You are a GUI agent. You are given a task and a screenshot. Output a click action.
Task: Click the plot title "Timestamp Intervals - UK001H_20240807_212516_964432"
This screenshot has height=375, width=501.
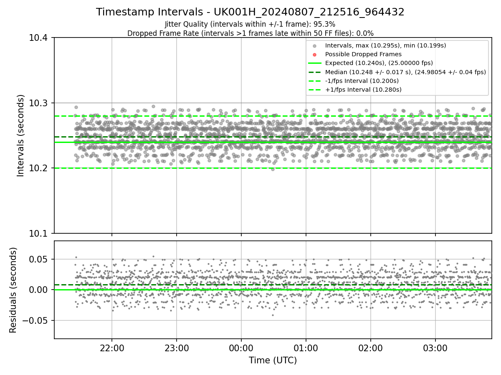250,12
